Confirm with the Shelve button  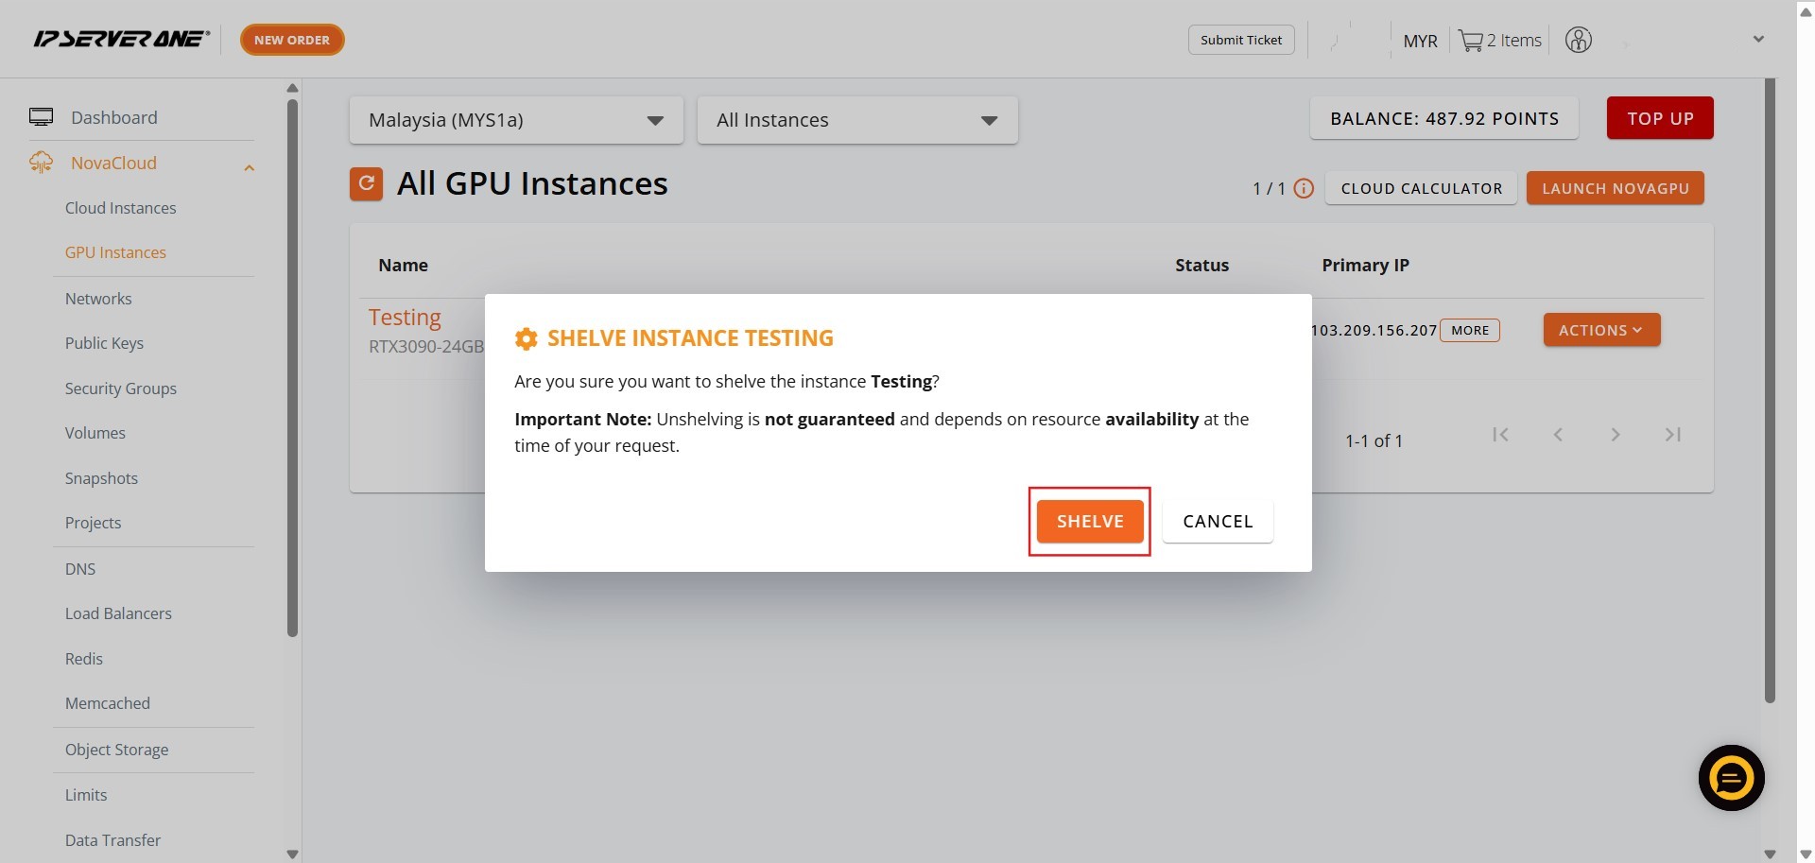click(1089, 522)
